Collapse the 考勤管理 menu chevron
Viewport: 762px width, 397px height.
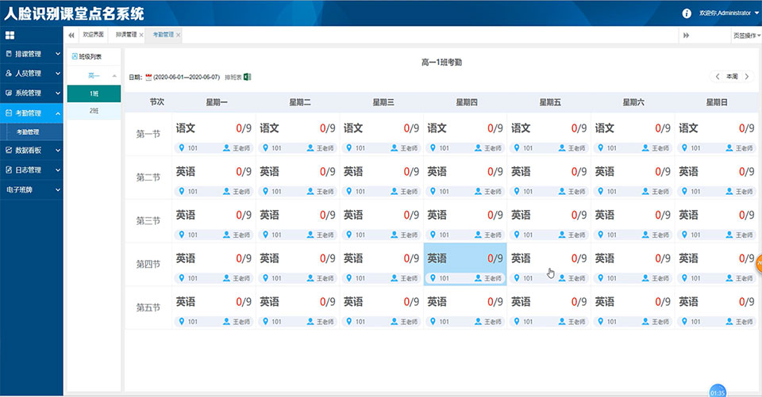point(58,113)
